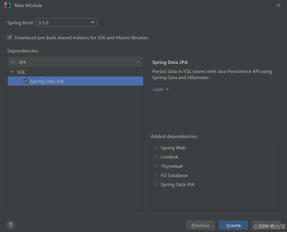The image size is (287, 232).
Task: Select Lombok in added dependencies
Action: pos(170,157)
